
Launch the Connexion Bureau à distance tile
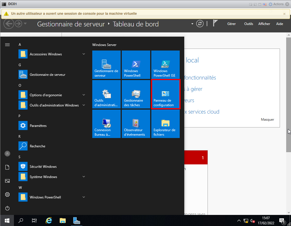[106, 124]
